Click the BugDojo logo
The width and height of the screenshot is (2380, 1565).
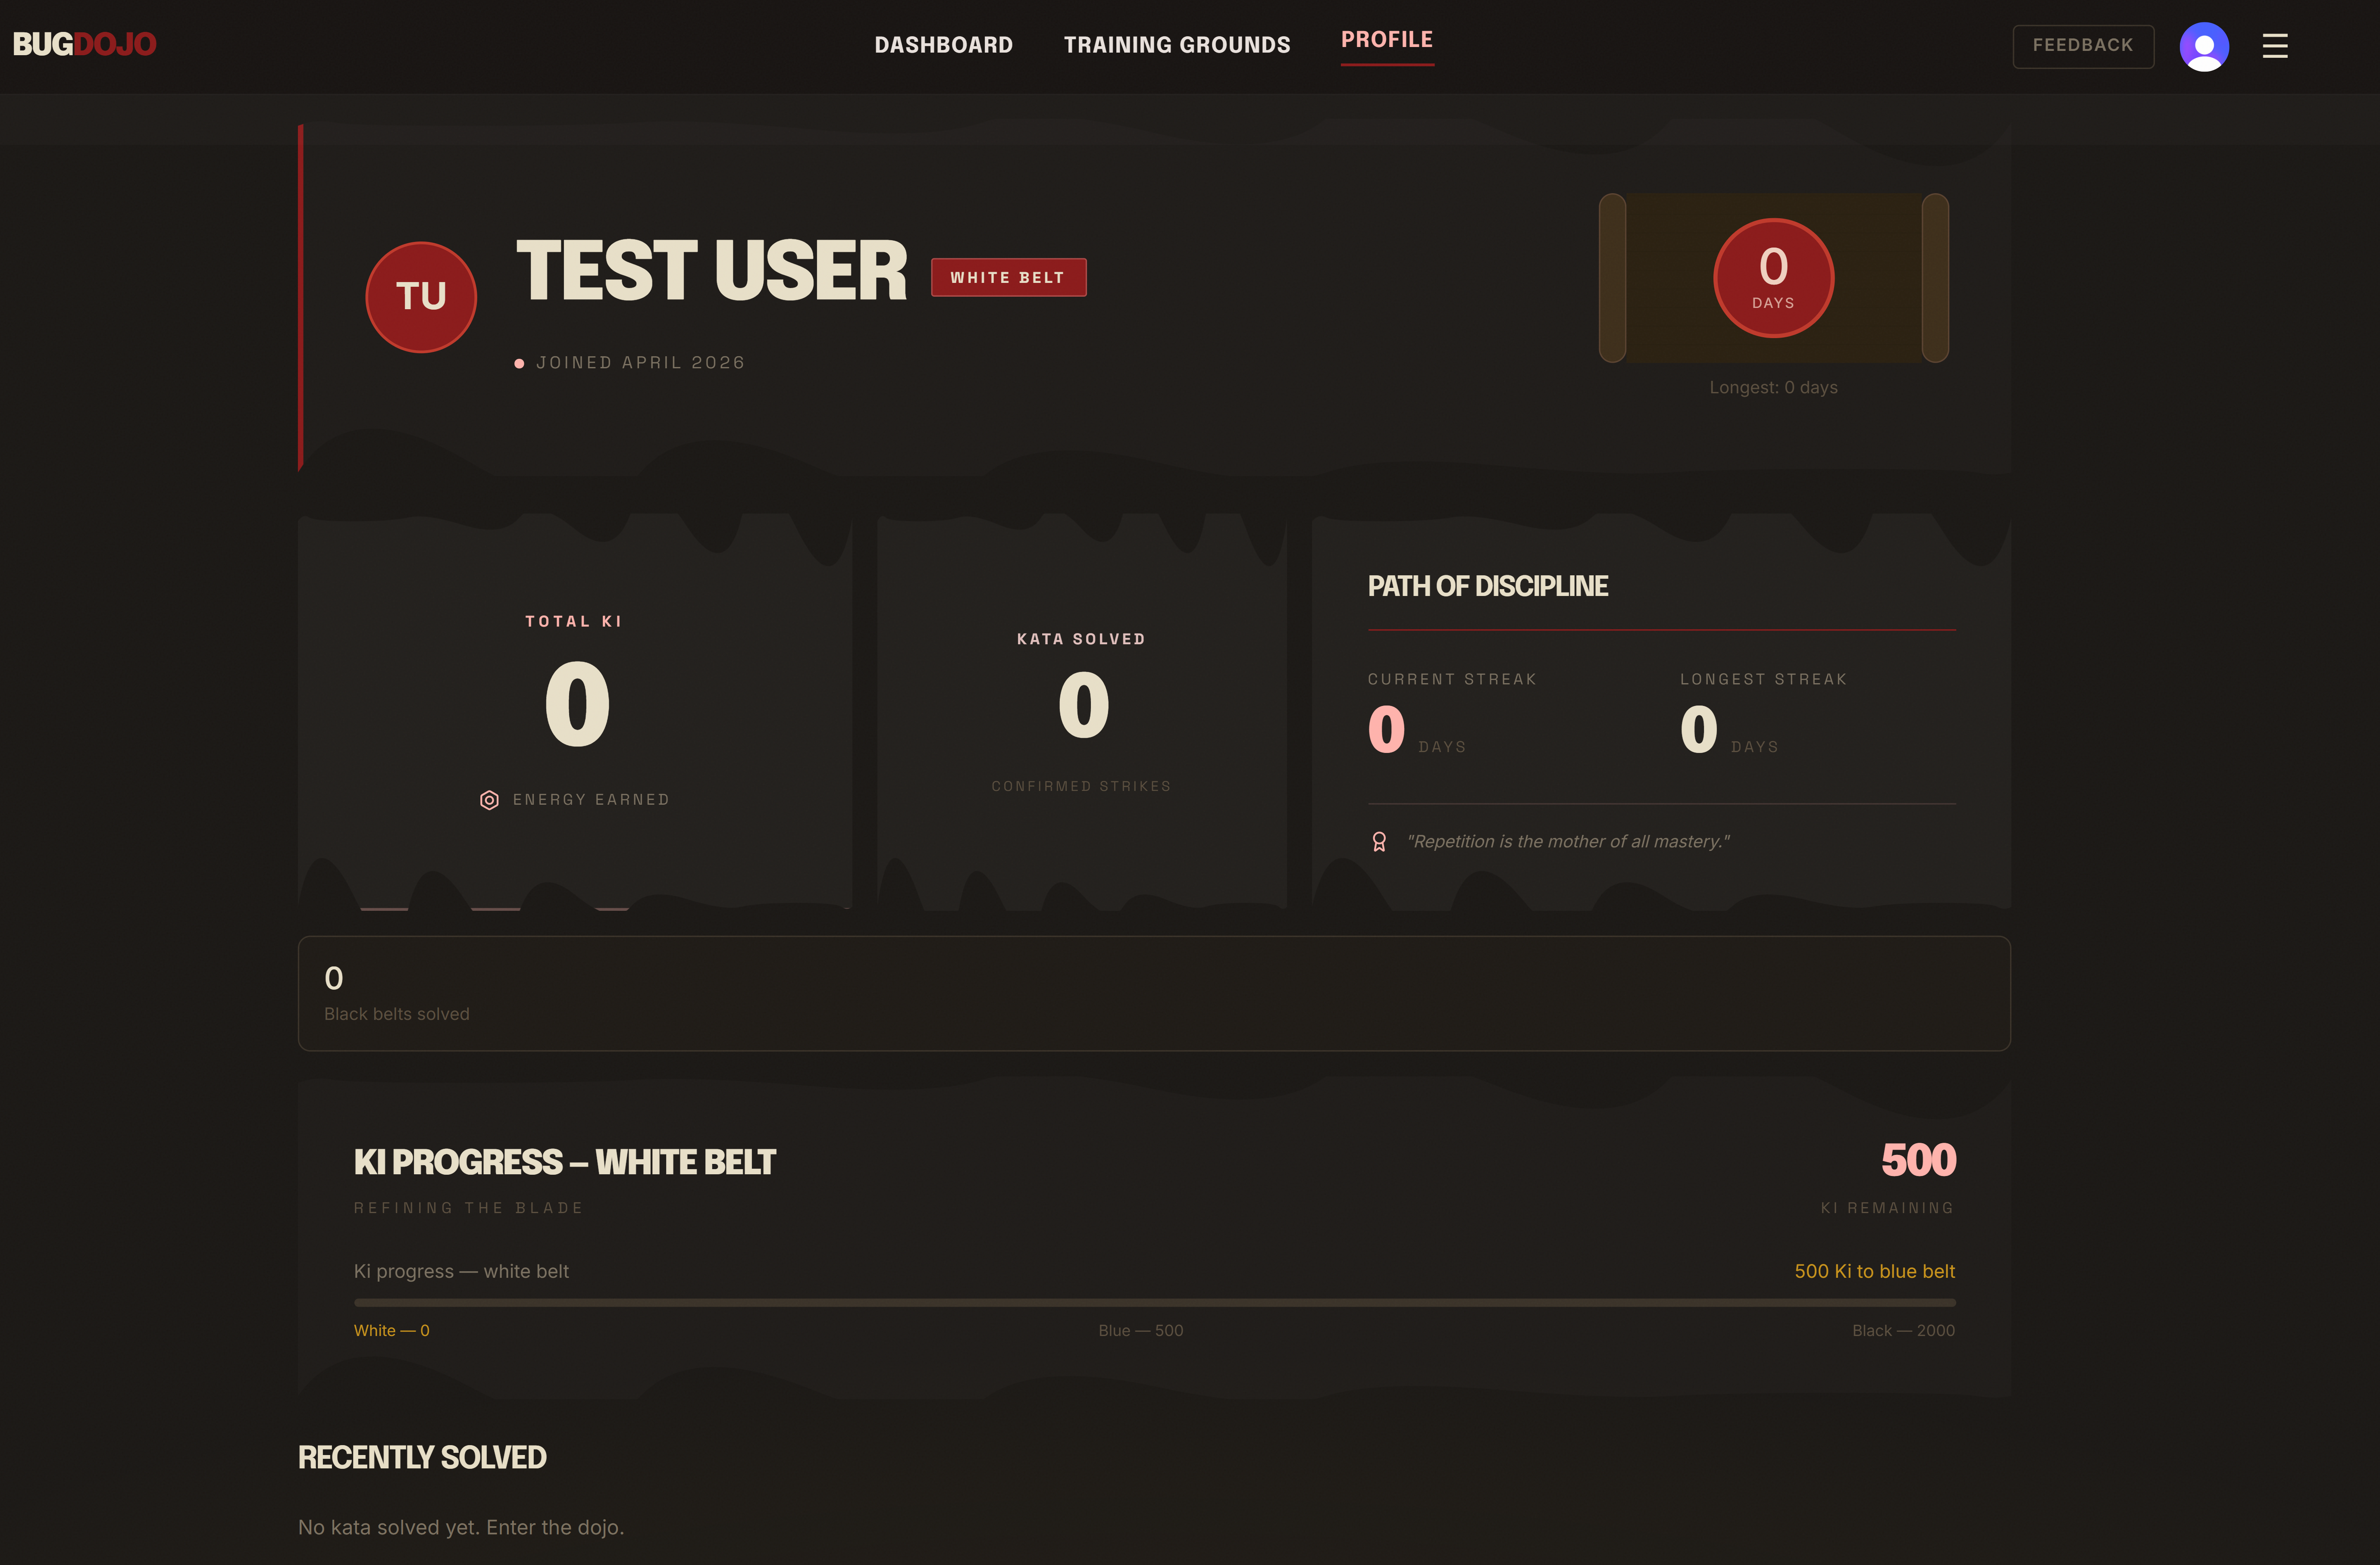(84, 44)
